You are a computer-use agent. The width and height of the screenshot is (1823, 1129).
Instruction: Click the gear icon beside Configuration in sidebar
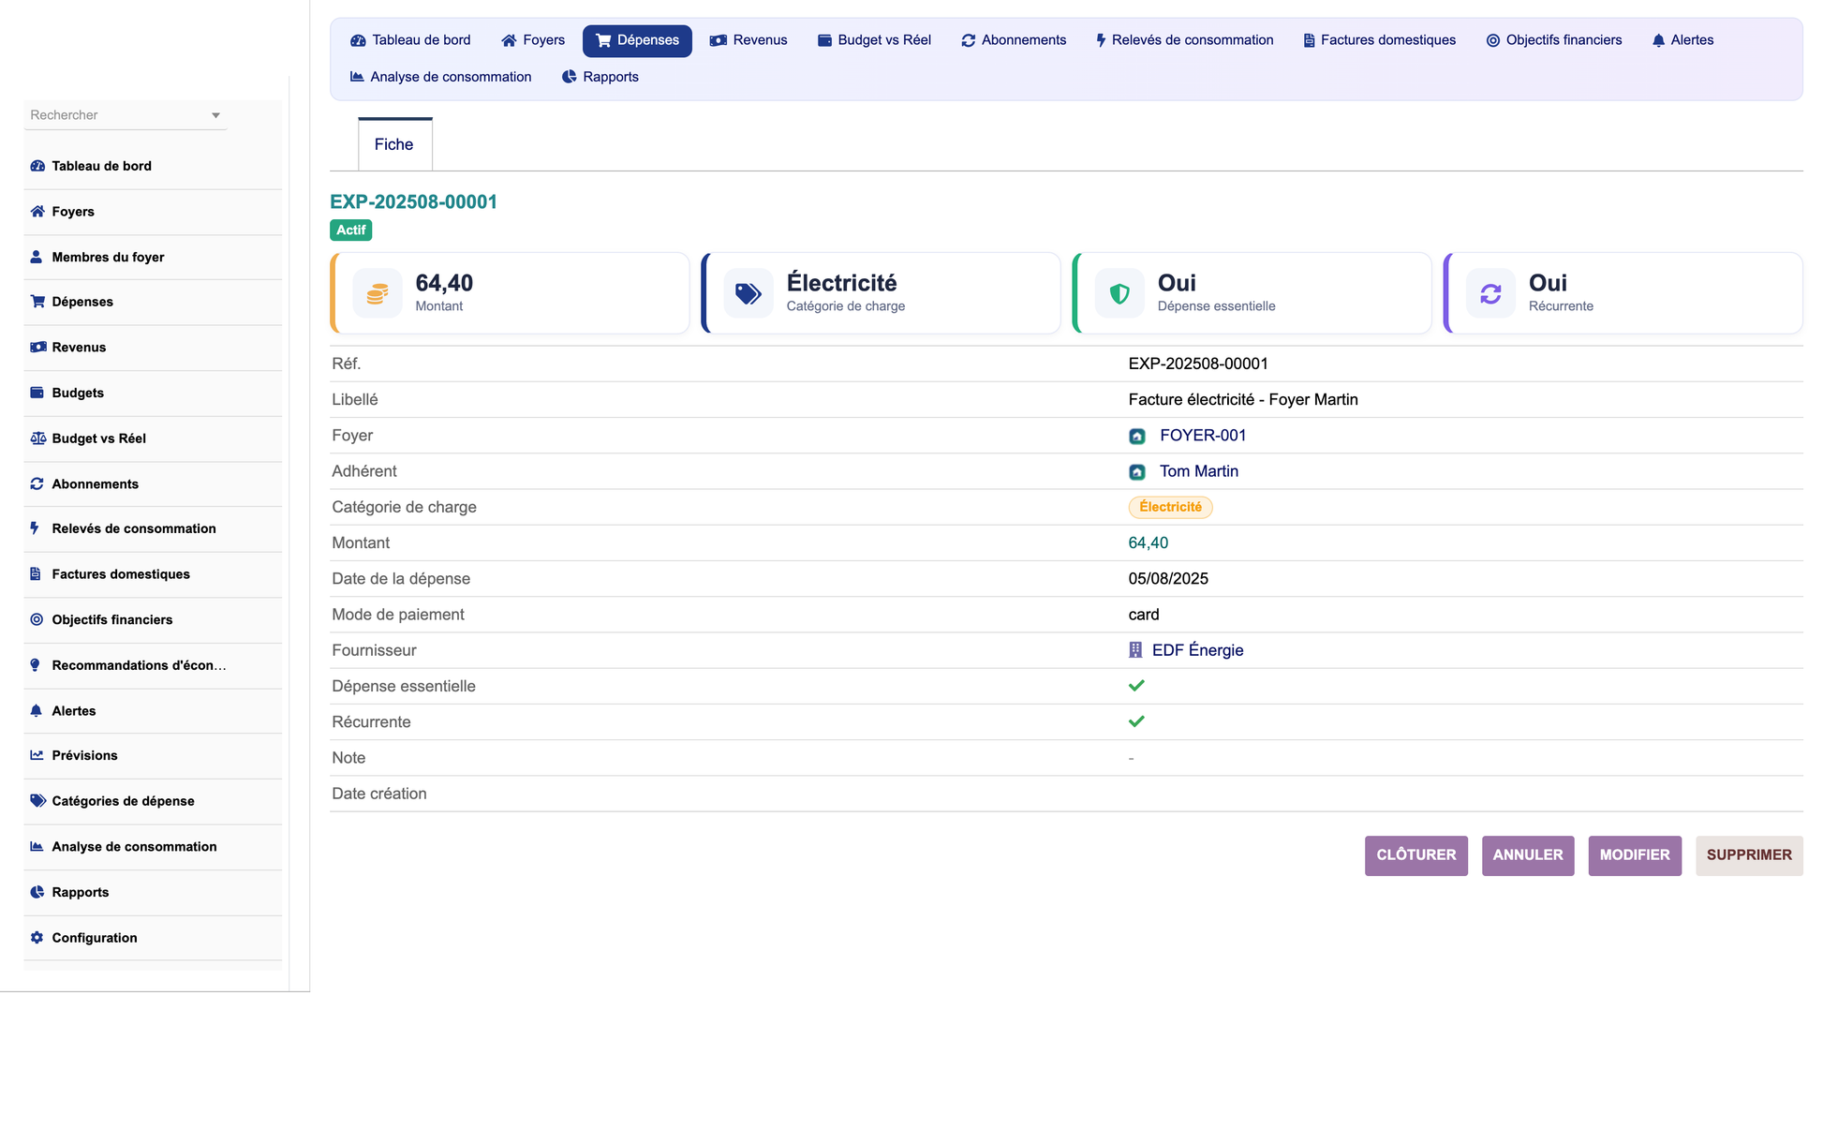(x=37, y=938)
